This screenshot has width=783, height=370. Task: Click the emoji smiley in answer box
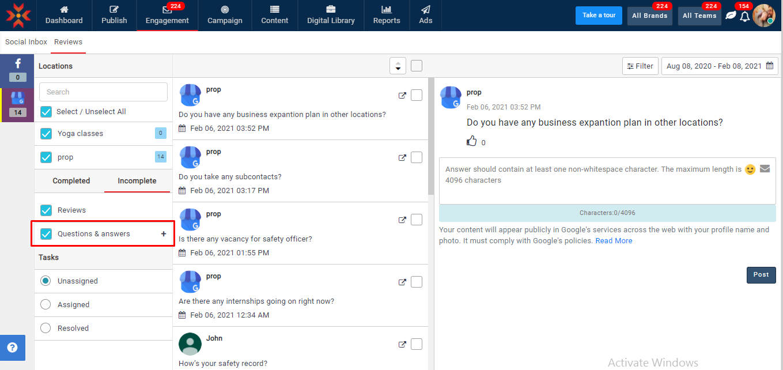(x=750, y=169)
